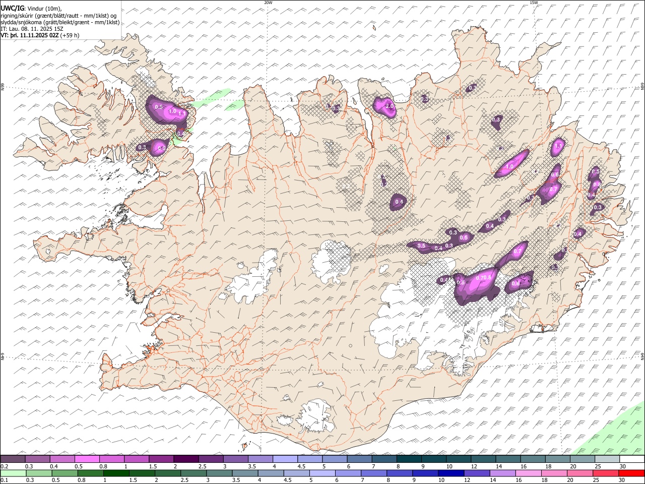Click the darkest purple 2 snow legend swatch
This screenshot has height=484, width=645.
click(186, 459)
